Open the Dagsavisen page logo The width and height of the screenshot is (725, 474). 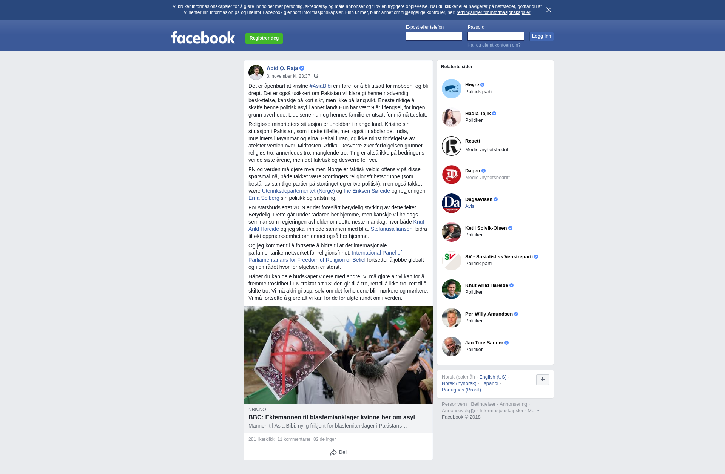[x=452, y=203]
